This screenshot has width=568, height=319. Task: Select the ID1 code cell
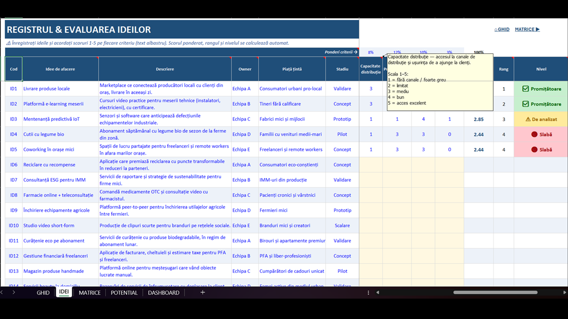[x=14, y=89]
